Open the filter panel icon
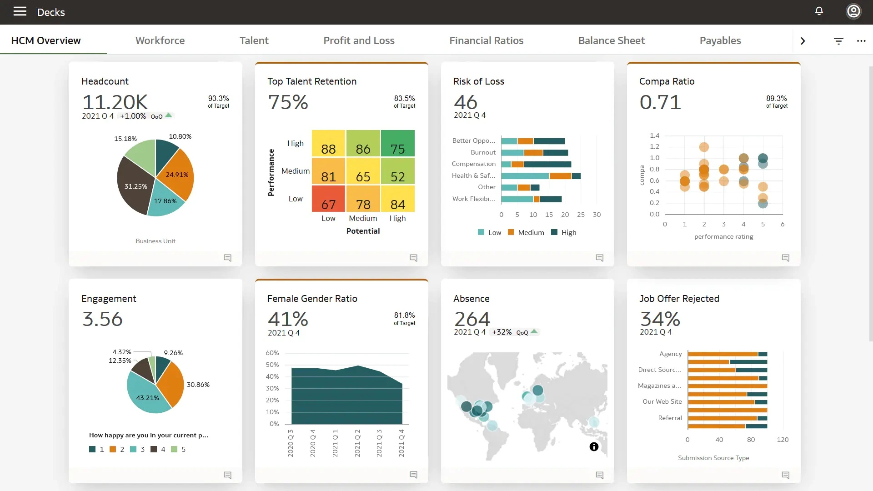 tap(838, 41)
